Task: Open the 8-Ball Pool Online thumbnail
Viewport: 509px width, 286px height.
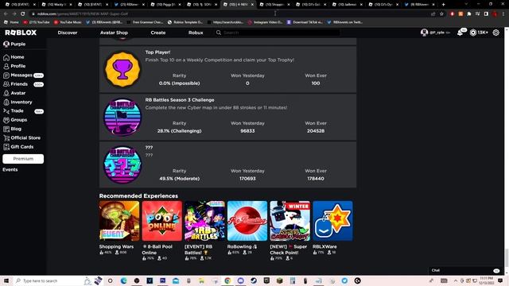Action: tap(162, 221)
